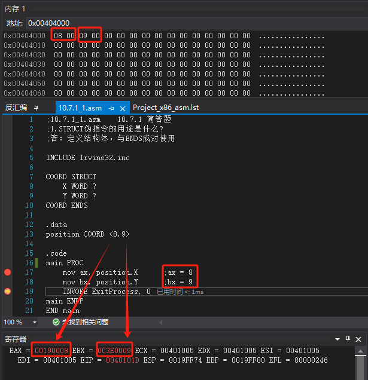Click the 已用时间 <=1ms perf tip
The image size is (368, 380).
pyautogui.click(x=180, y=292)
